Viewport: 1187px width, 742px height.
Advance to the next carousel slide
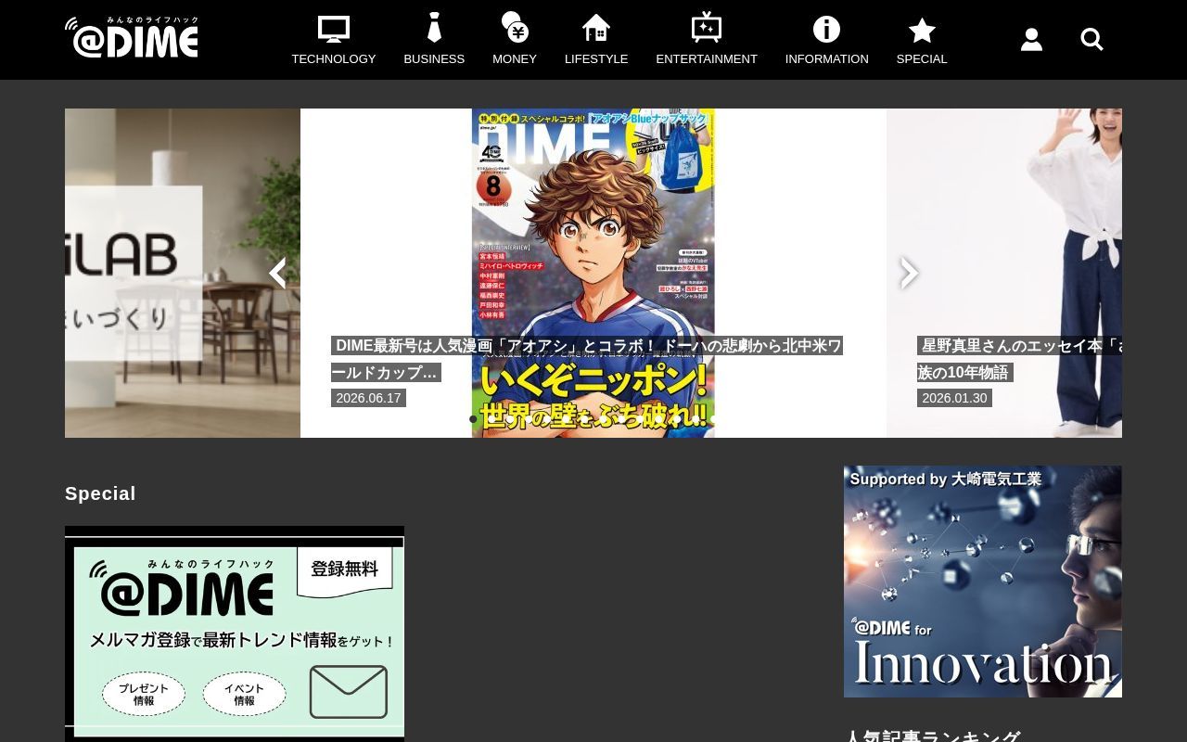tap(909, 273)
